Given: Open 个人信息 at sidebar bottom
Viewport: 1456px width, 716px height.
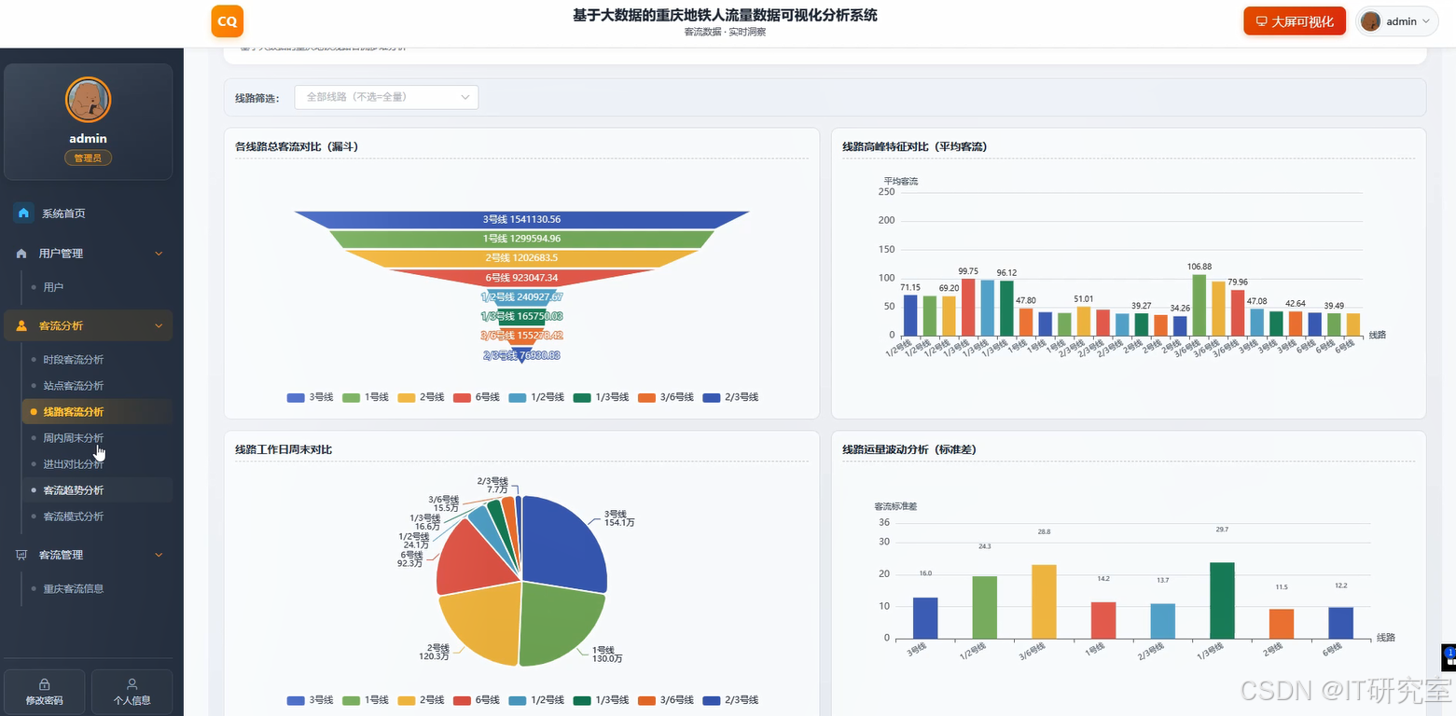Looking at the screenshot, I should tap(132, 692).
